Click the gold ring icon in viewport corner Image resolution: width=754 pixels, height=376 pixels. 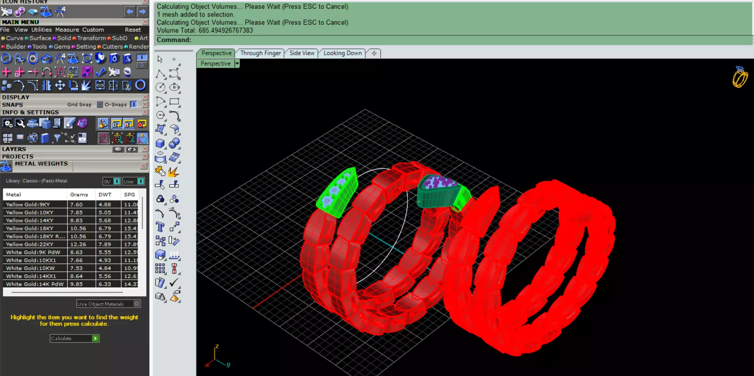click(x=740, y=77)
